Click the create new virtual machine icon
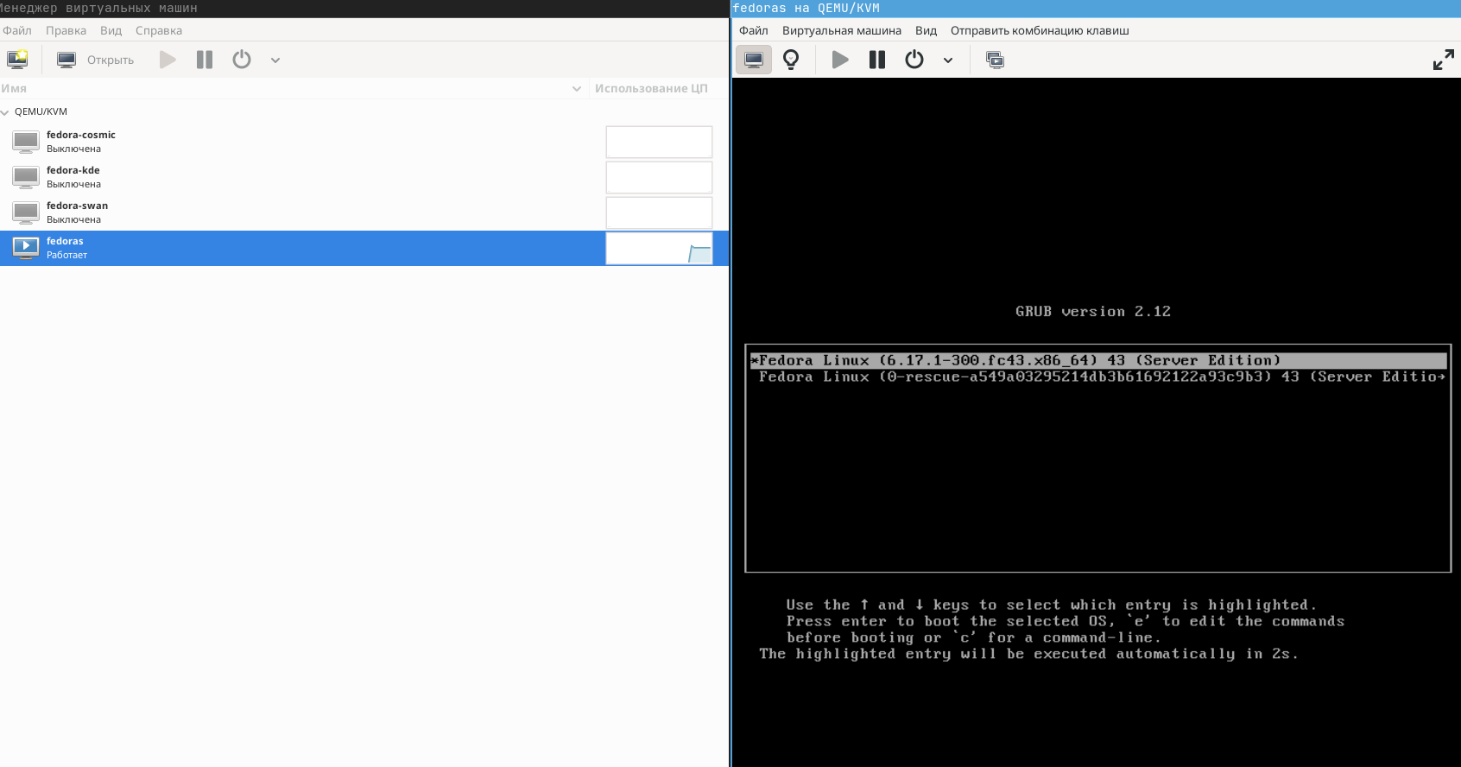This screenshot has height=767, width=1461. [x=17, y=60]
